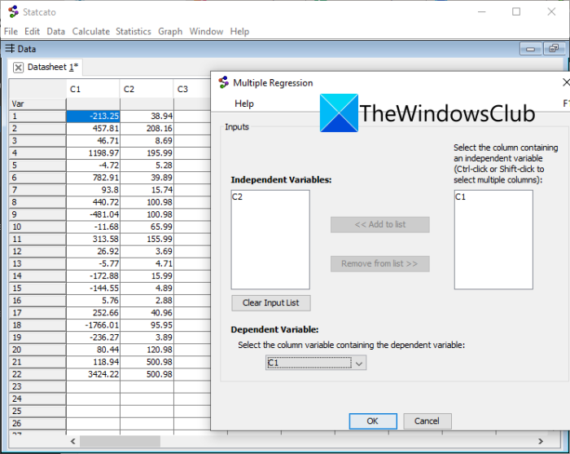
Task: Select row header 22
Action: (x=37, y=374)
